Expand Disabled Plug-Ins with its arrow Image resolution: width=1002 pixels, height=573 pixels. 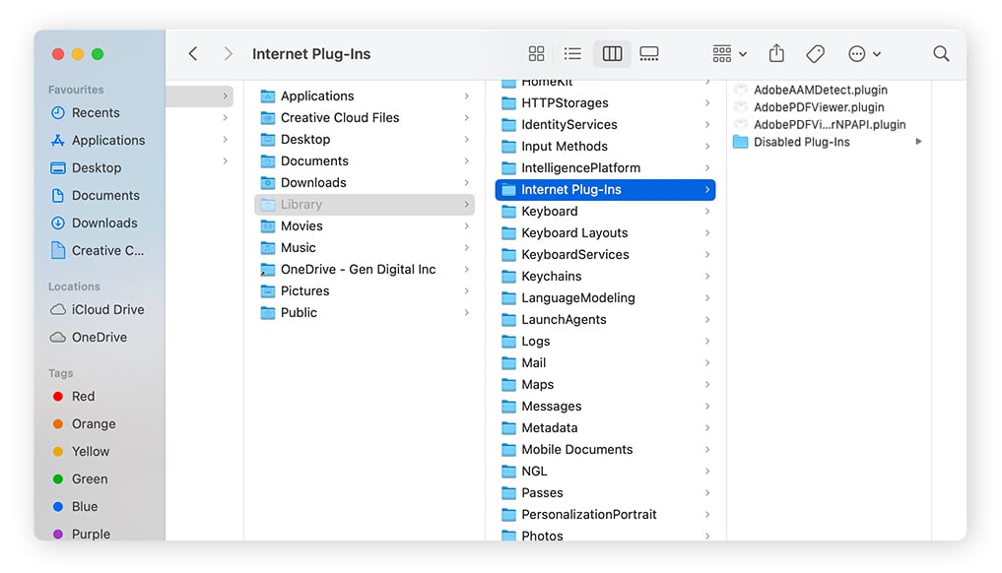click(x=918, y=142)
